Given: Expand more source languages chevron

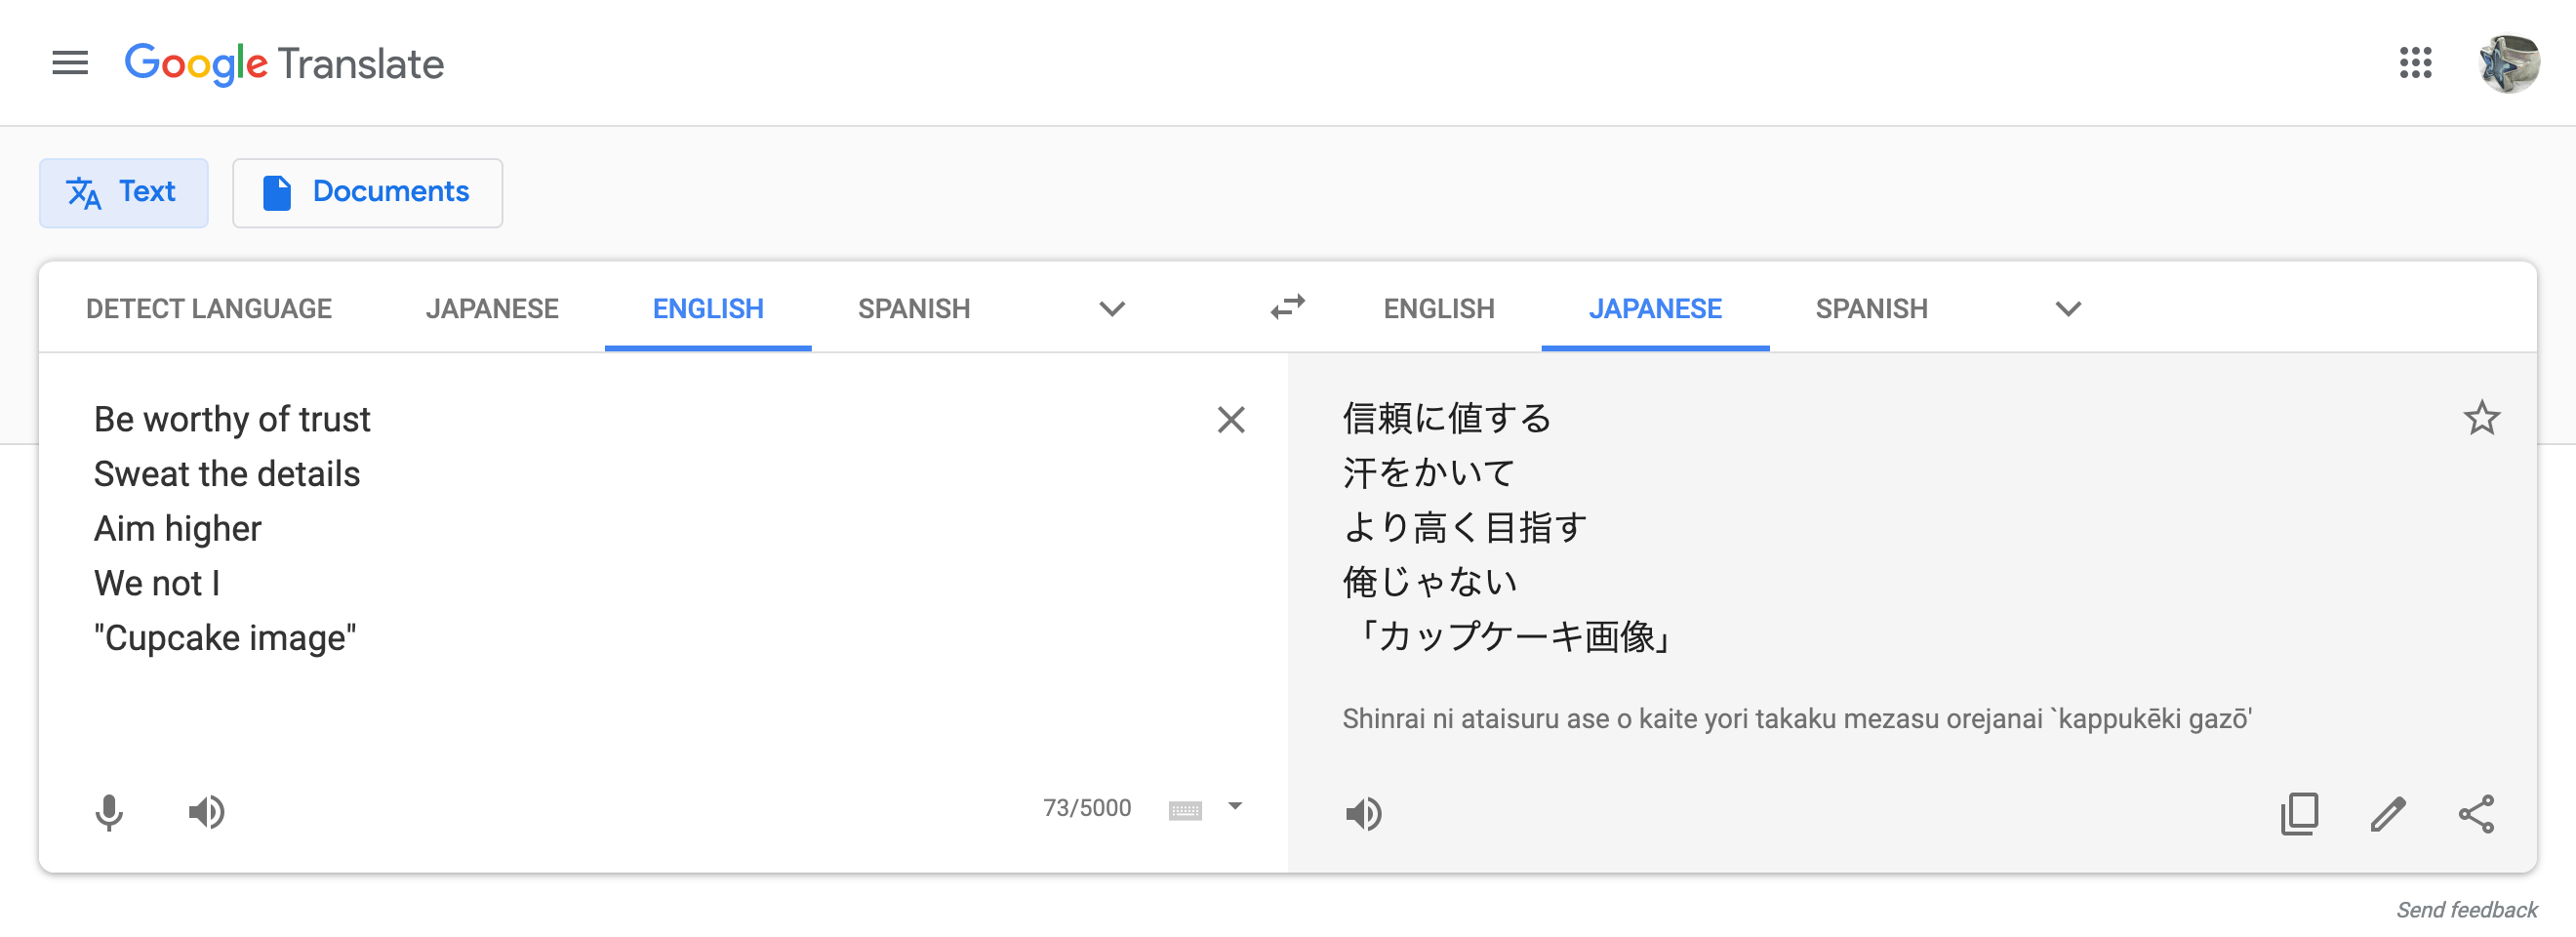Looking at the screenshot, I should point(1112,309).
